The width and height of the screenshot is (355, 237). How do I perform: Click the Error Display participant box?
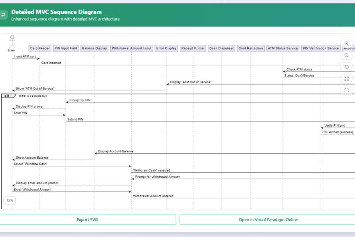[166, 48]
